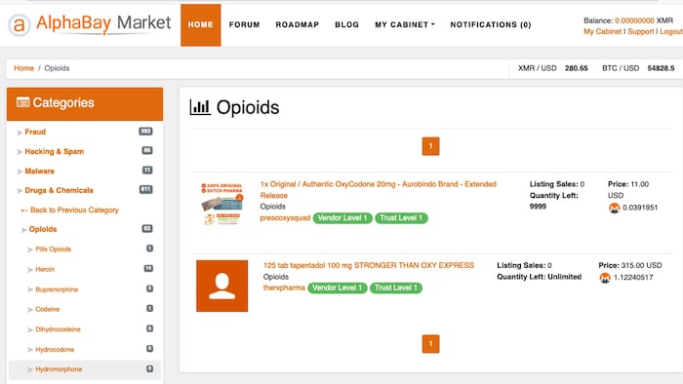Click the count badge on Drugs & Chemicals row
Viewport: 683px width, 384px height.
pos(145,190)
